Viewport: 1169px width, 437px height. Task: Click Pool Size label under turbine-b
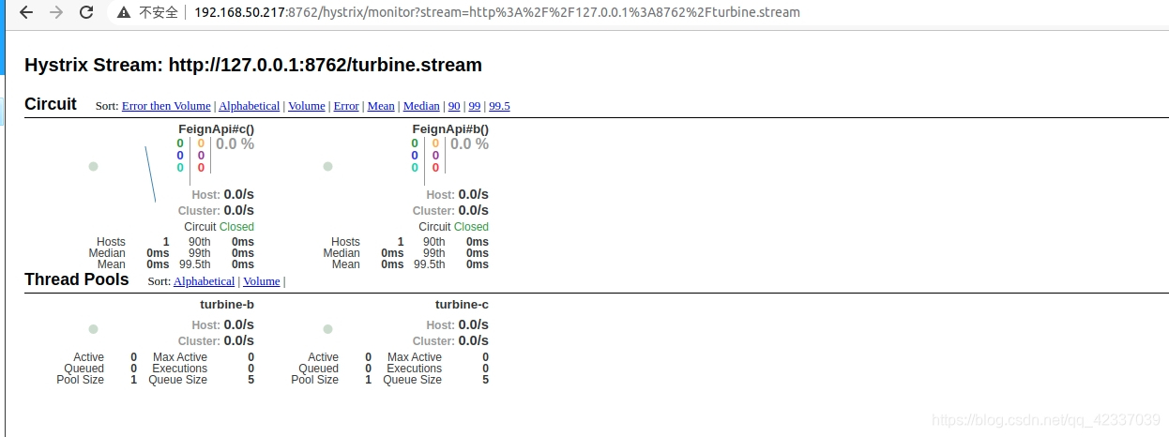click(81, 380)
